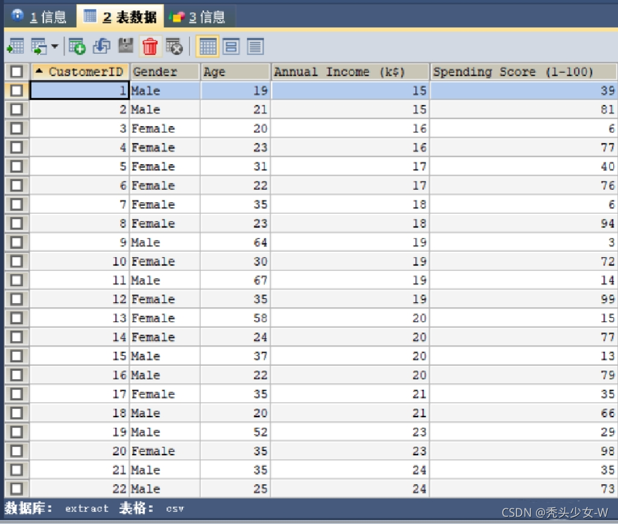Click the database name extract in status bar
618x524 pixels.
[87, 509]
